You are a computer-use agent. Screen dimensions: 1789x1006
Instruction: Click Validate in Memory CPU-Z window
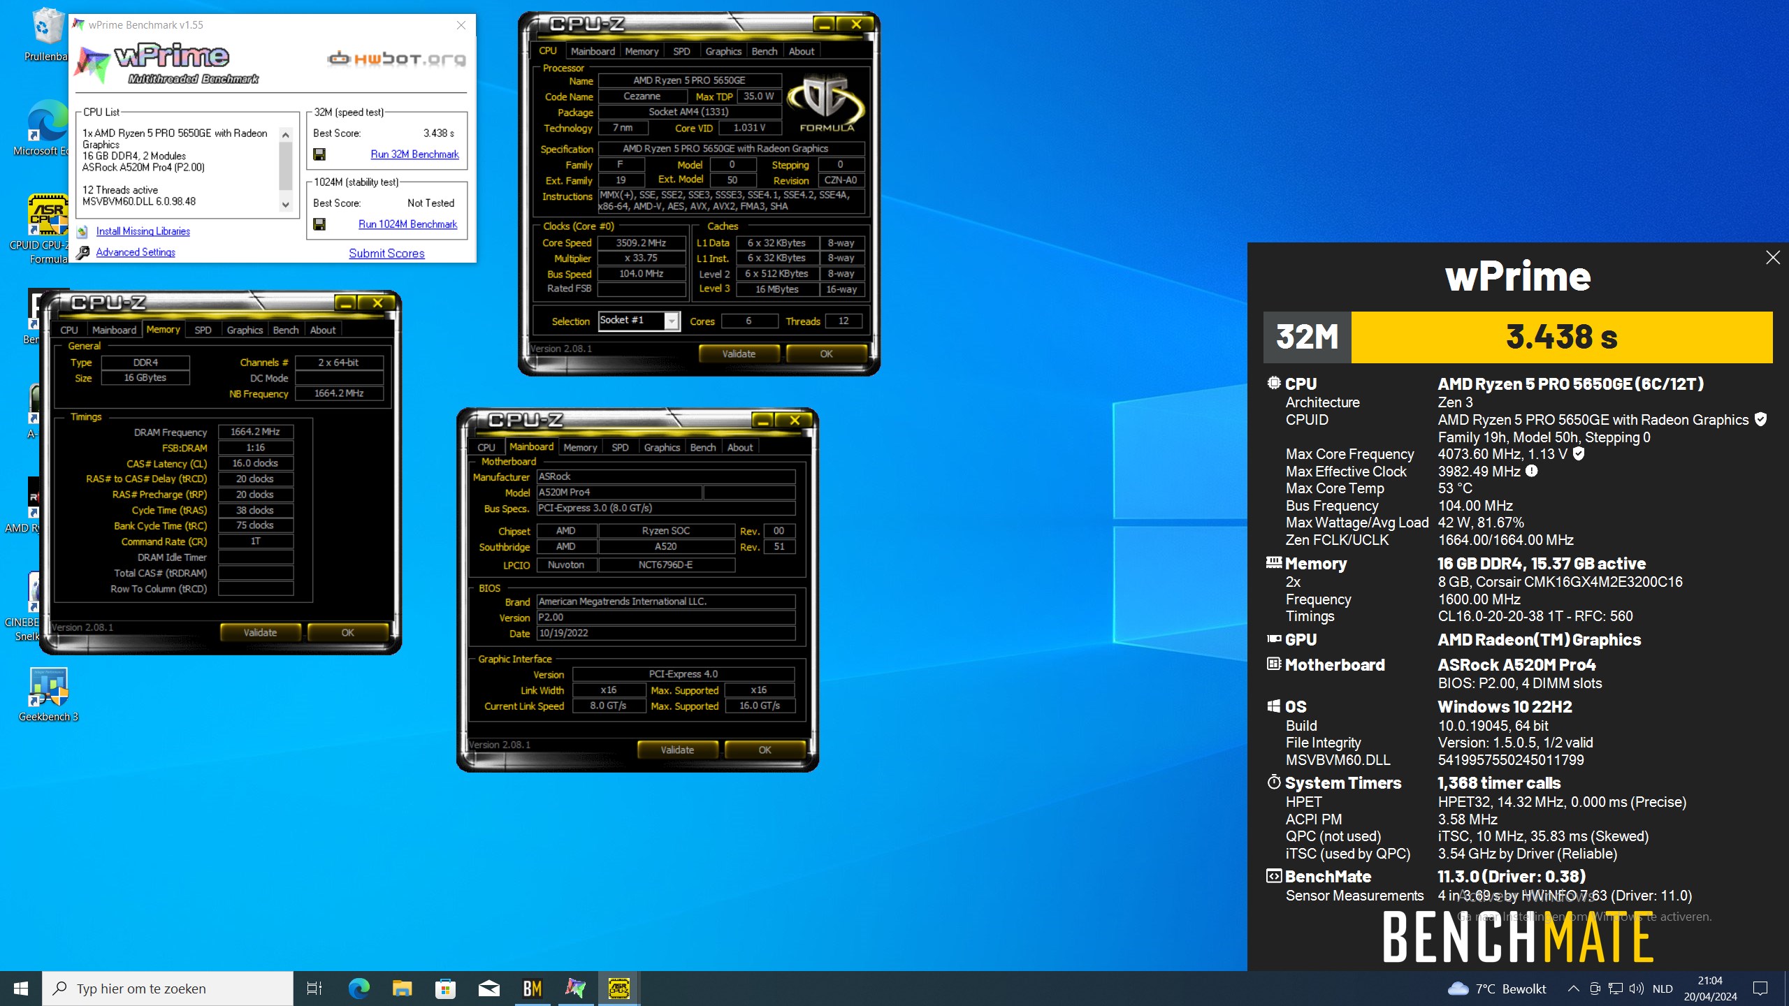(260, 632)
